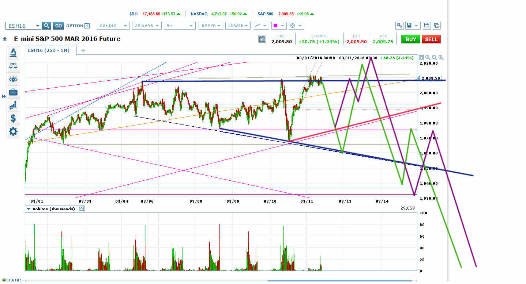The width and height of the screenshot is (526, 284).
Task: Expand the Volume (Thousands) dropdown arrow
Action: point(28,209)
